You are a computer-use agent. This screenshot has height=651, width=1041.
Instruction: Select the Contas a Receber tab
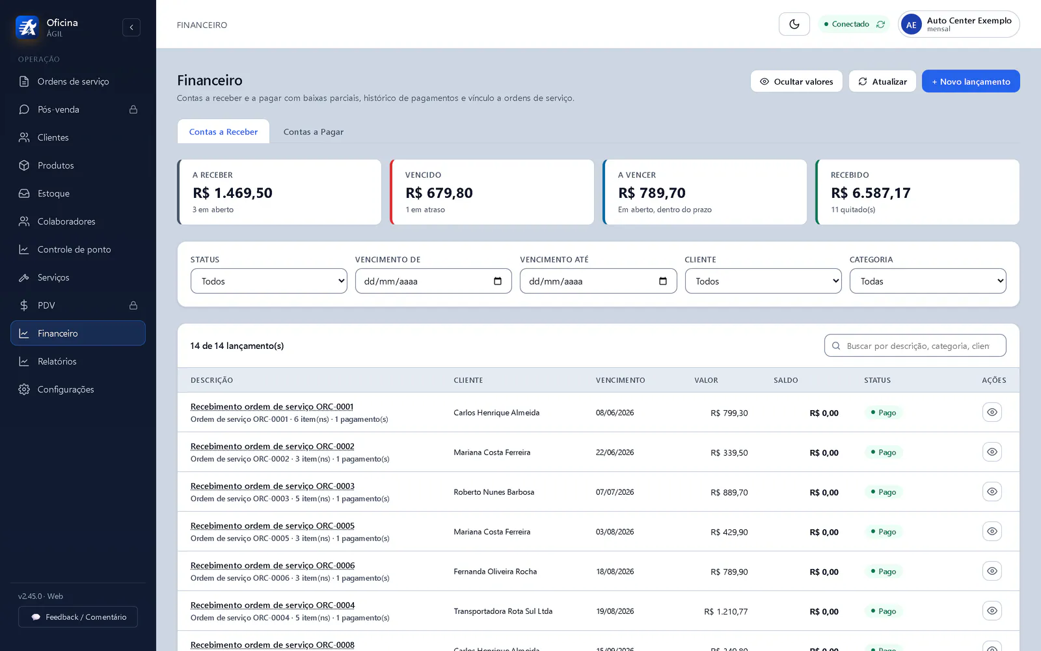click(223, 132)
